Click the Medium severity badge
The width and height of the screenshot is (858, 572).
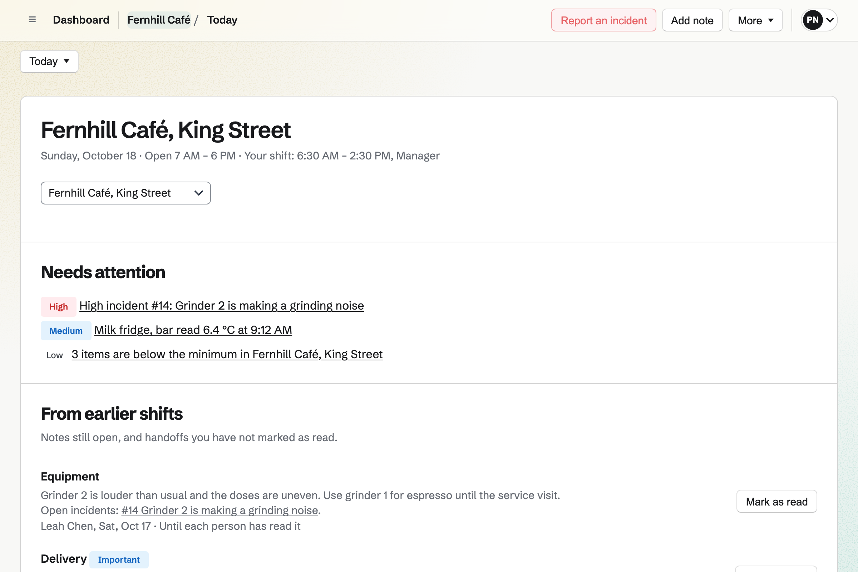pyautogui.click(x=66, y=331)
